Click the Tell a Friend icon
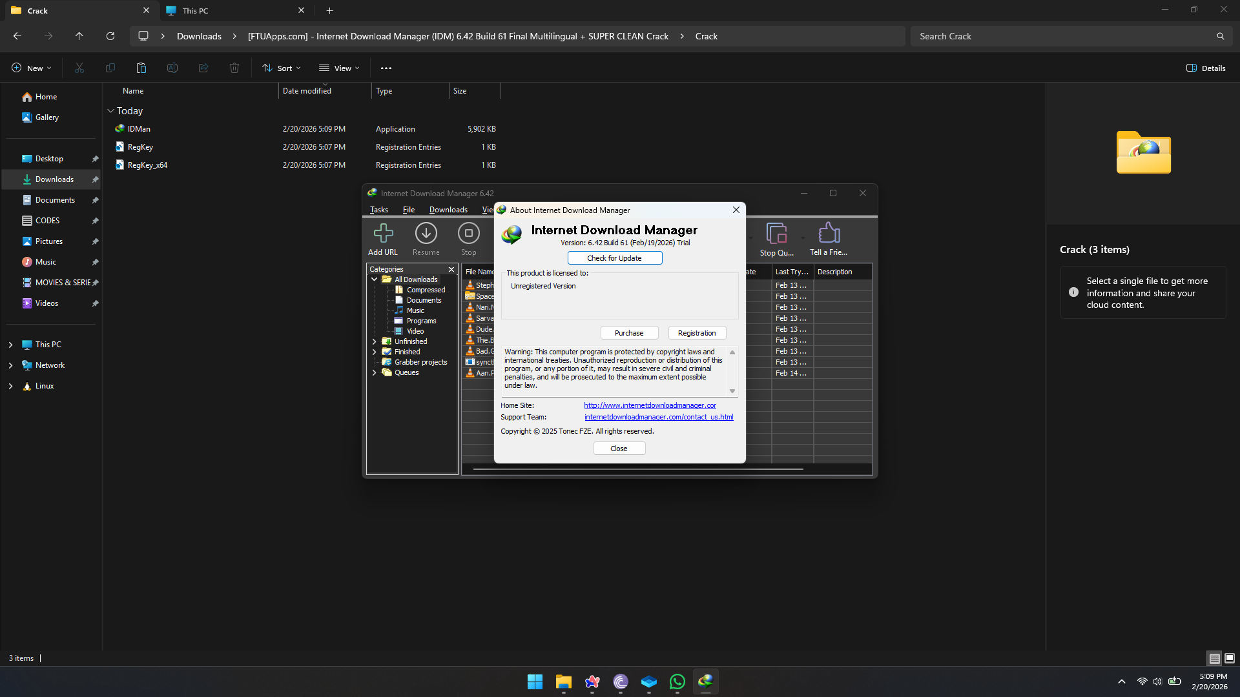Viewport: 1240px width, 697px height. 829,234
